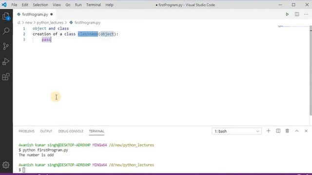
Task: Click the 'new' breadcrumb folder
Action: 29,23
